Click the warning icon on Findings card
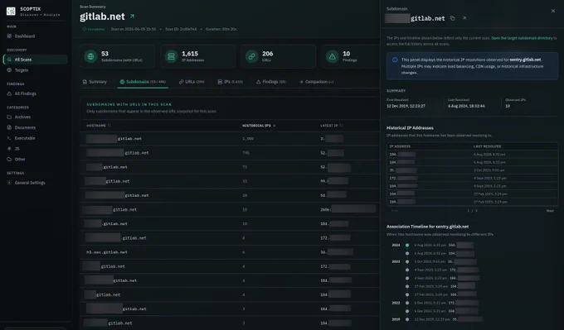 [x=333, y=56]
